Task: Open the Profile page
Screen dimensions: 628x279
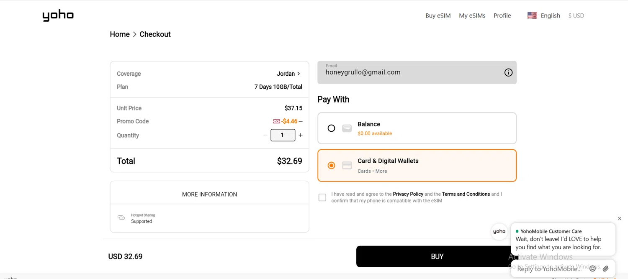Action: pyautogui.click(x=502, y=15)
